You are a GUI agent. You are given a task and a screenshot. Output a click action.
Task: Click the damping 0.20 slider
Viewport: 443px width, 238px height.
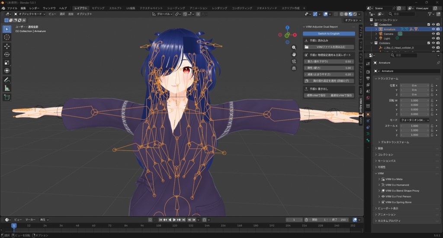[x=329, y=74]
